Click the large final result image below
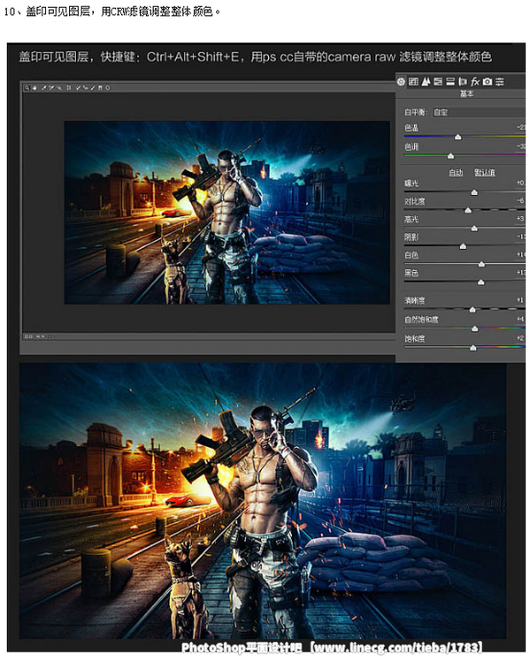The width and height of the screenshot is (530, 664). click(263, 500)
